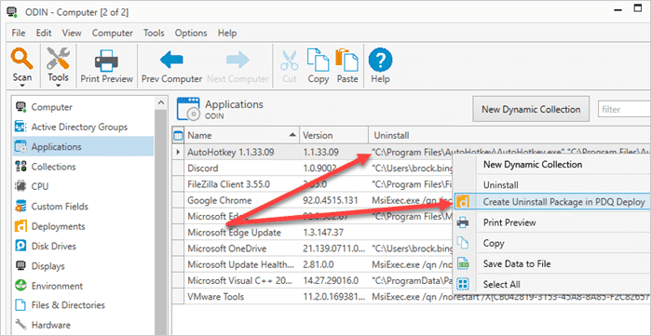Click the New Dynamic Collection button
This screenshot has width=651, height=336.
click(531, 110)
